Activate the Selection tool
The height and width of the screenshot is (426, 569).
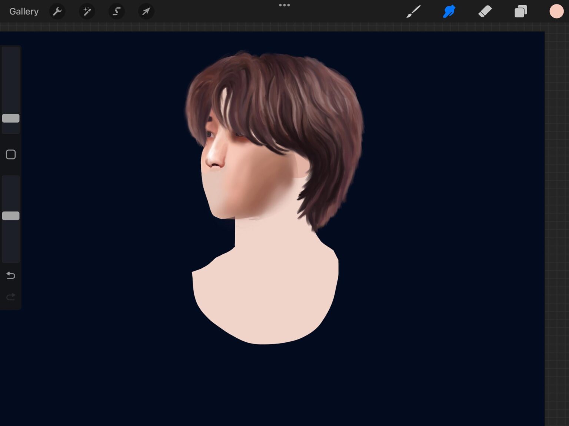coord(117,11)
